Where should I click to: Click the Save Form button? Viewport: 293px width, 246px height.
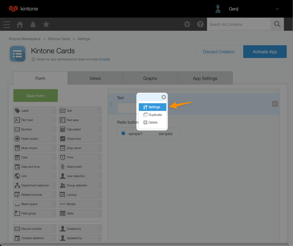[35, 96]
